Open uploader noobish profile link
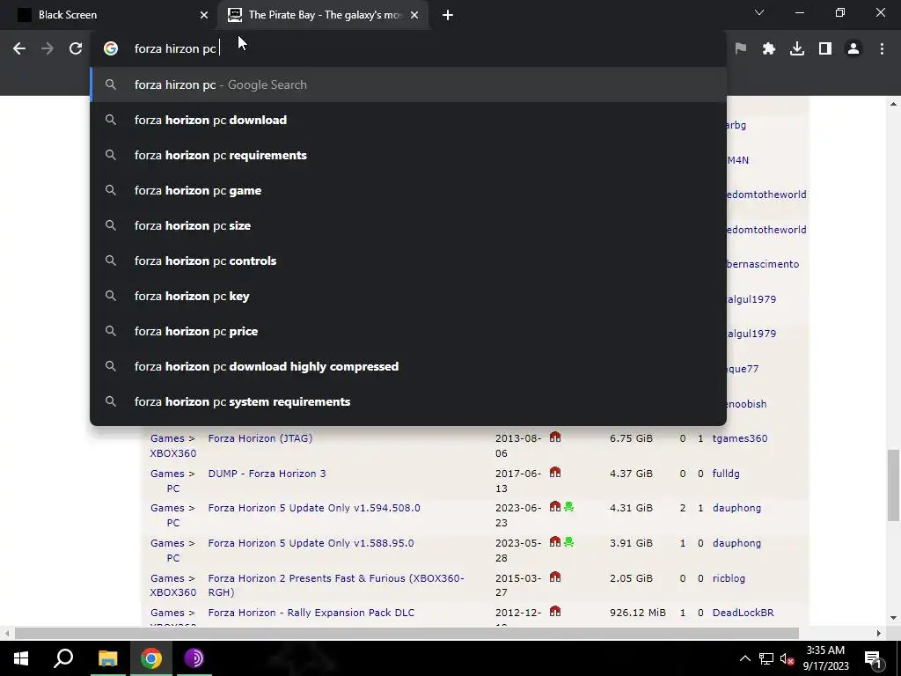Viewport: 901px width, 676px height. tap(746, 404)
